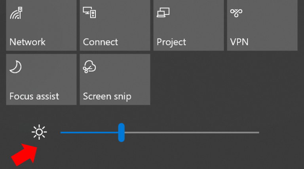This screenshot has height=169, width=304.
Task: Toggle the Network quick action tile
Action: 41,25
